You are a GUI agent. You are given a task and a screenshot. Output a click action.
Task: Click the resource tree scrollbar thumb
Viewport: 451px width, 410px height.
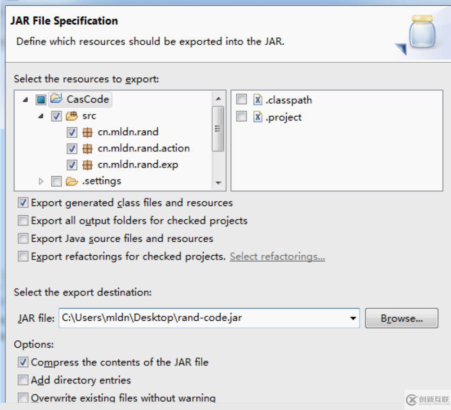pyautogui.click(x=218, y=129)
